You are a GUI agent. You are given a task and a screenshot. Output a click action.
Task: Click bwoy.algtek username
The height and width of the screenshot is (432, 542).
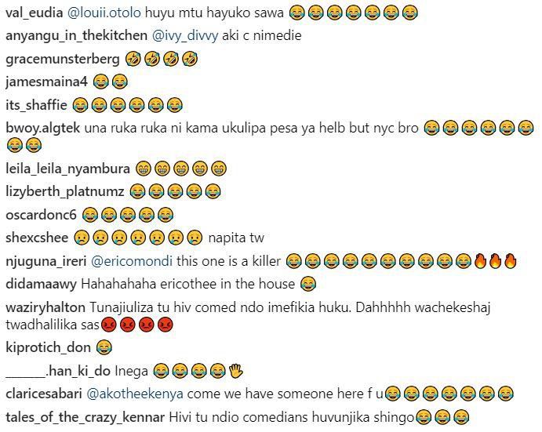(43, 129)
